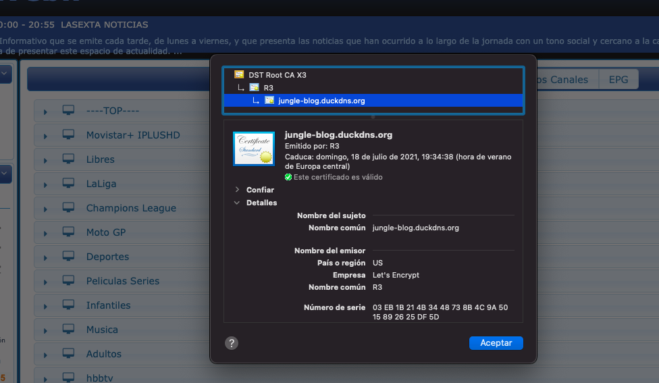This screenshot has width=659, height=383.
Task: Click the monitor icon beside LaLiga
Action: tap(68, 183)
